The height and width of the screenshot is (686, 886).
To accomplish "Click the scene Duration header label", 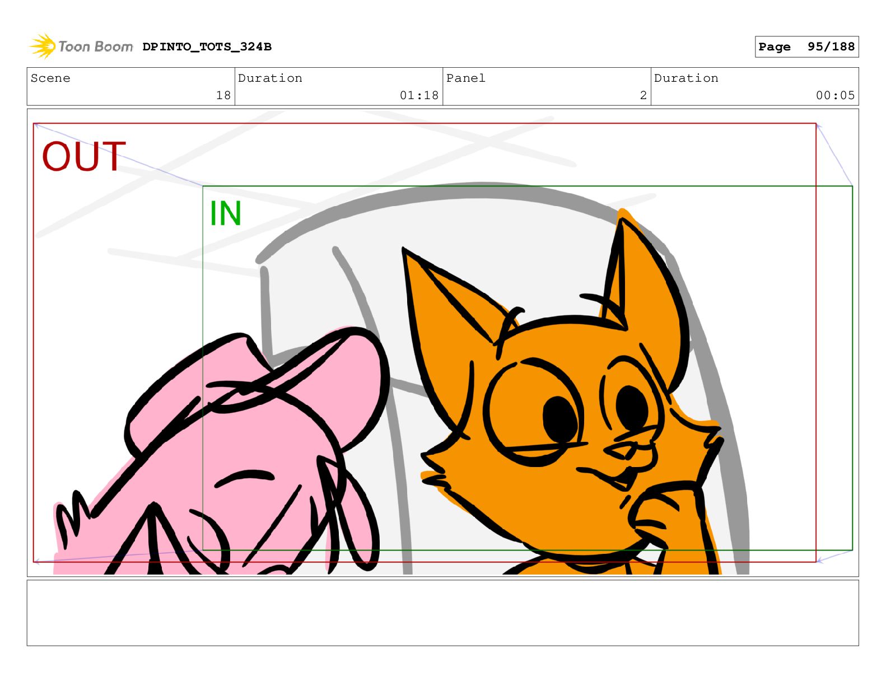I will pyautogui.click(x=270, y=78).
